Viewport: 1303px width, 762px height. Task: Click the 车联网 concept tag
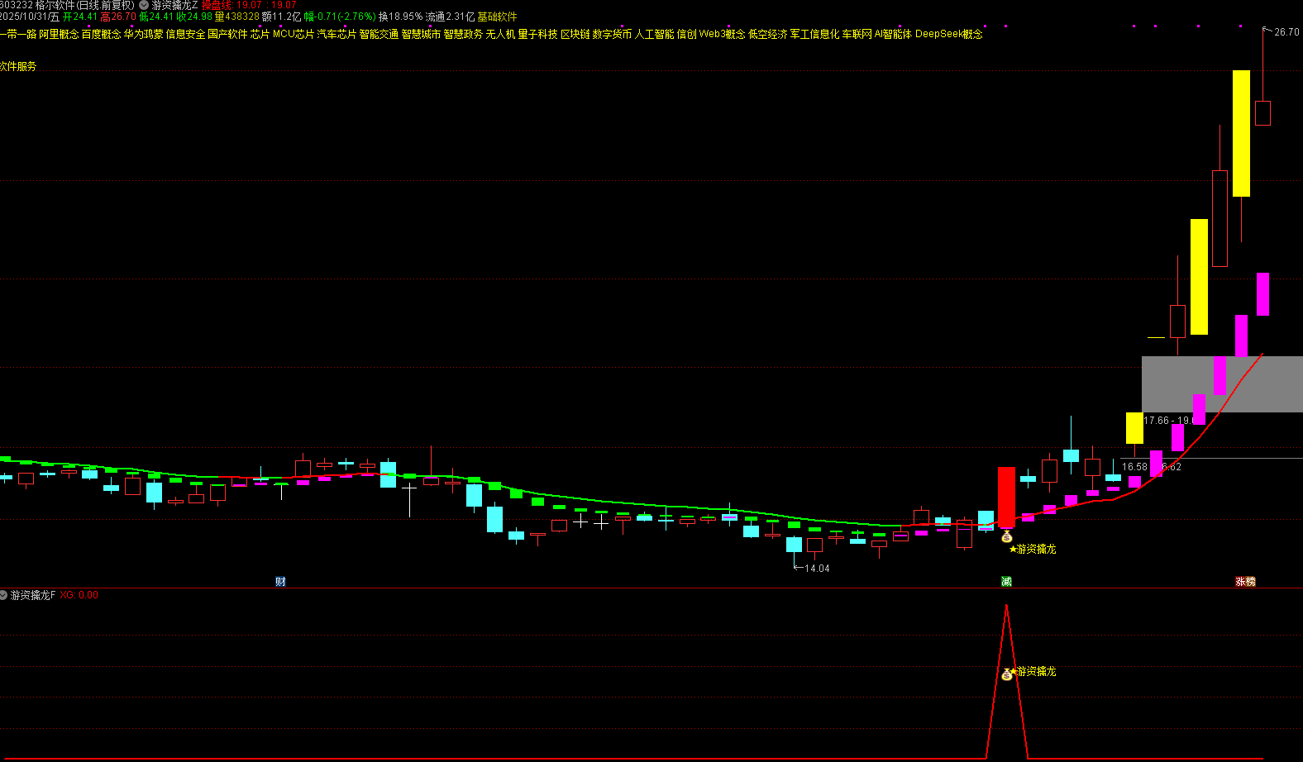click(x=857, y=34)
